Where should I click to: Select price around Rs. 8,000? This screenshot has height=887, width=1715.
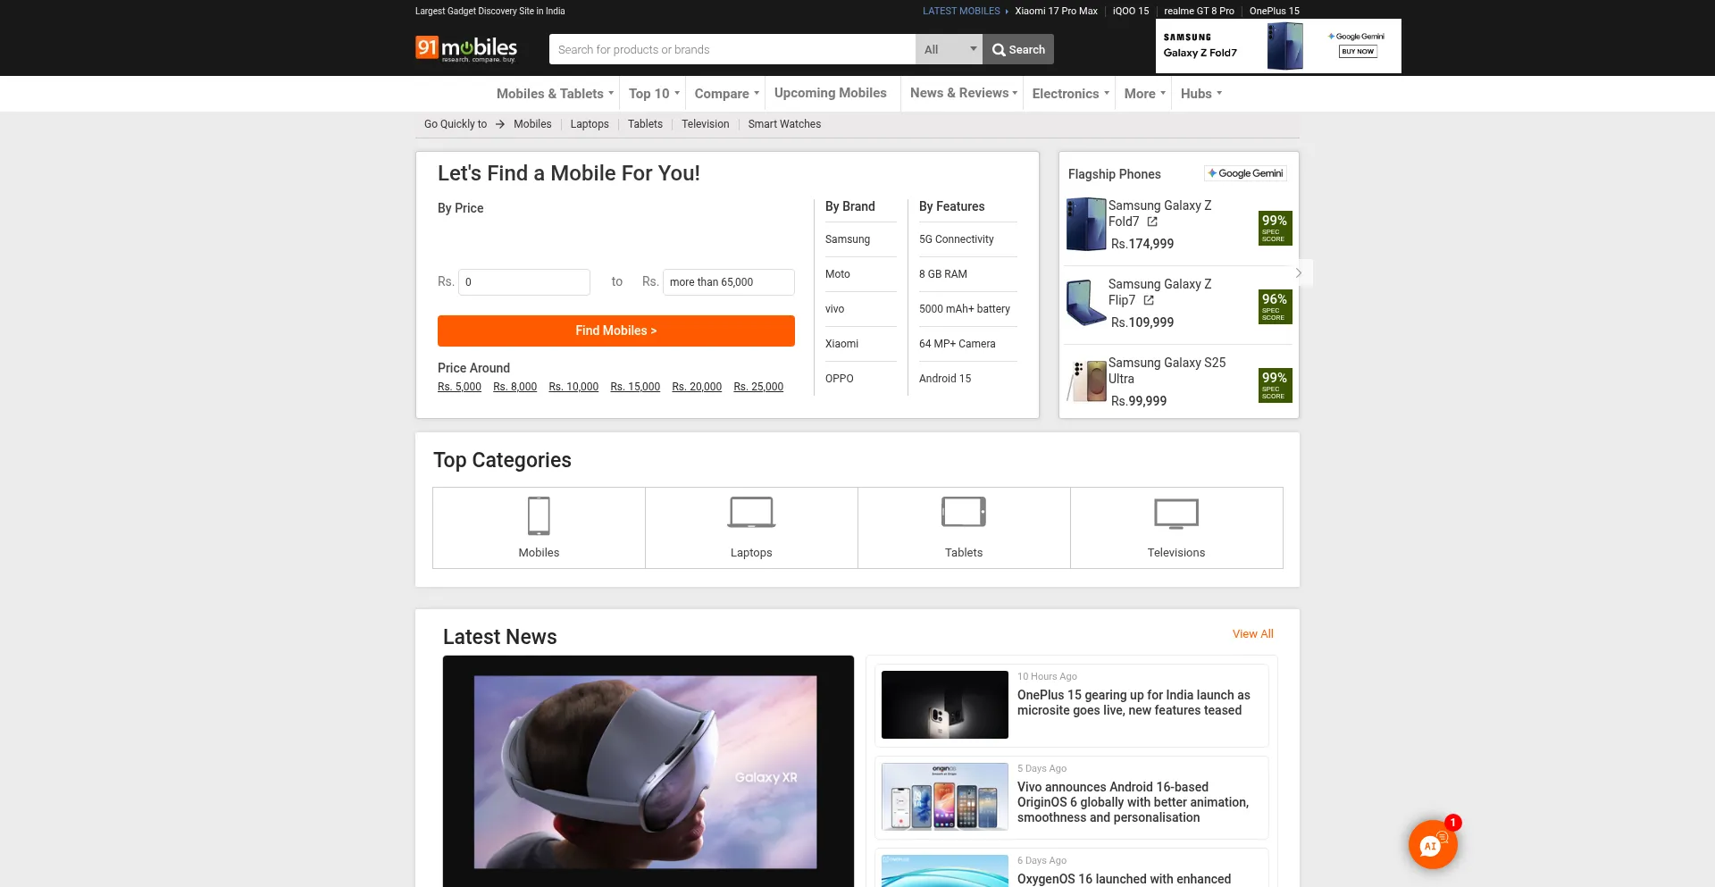pos(515,387)
